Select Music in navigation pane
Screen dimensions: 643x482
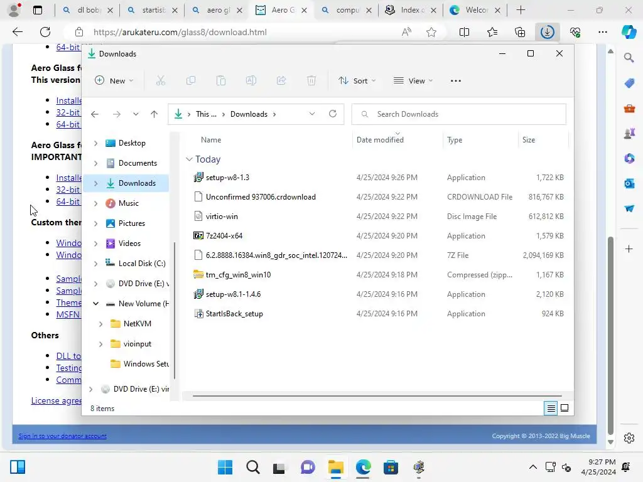pos(128,203)
